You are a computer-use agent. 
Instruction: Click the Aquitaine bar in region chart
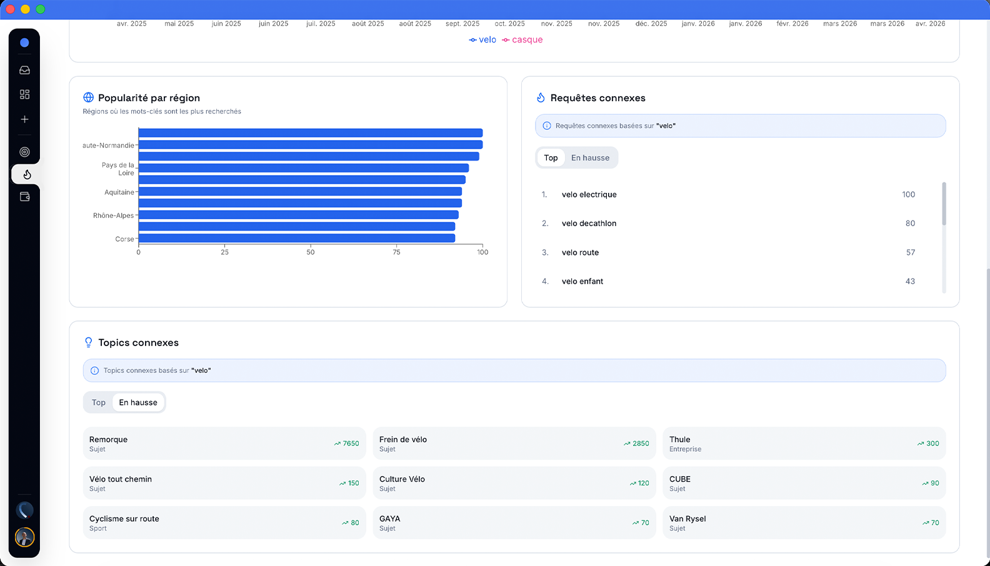coord(300,192)
